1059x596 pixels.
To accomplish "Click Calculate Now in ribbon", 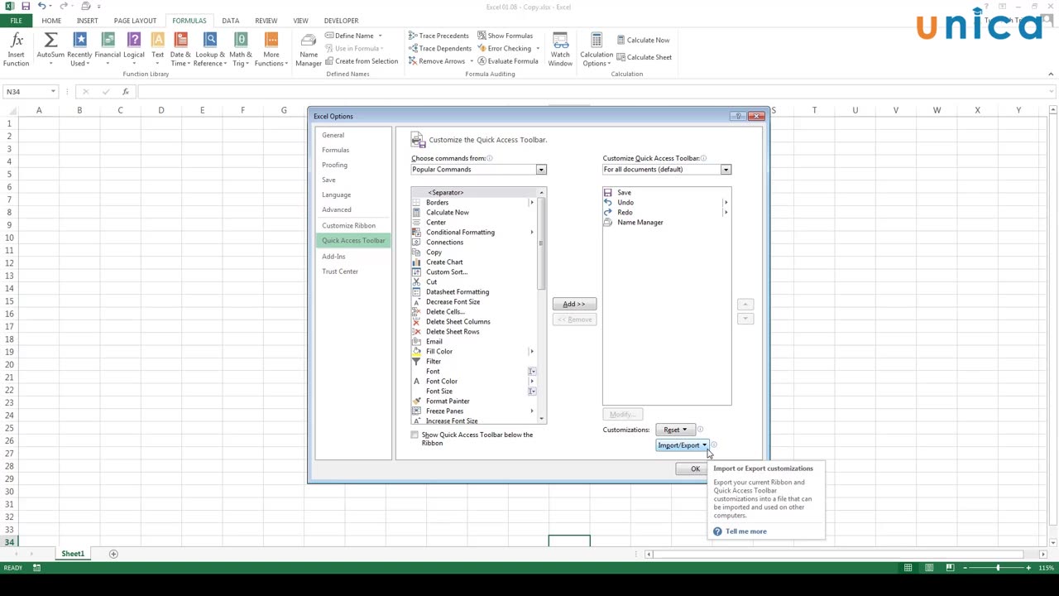I will [644, 40].
